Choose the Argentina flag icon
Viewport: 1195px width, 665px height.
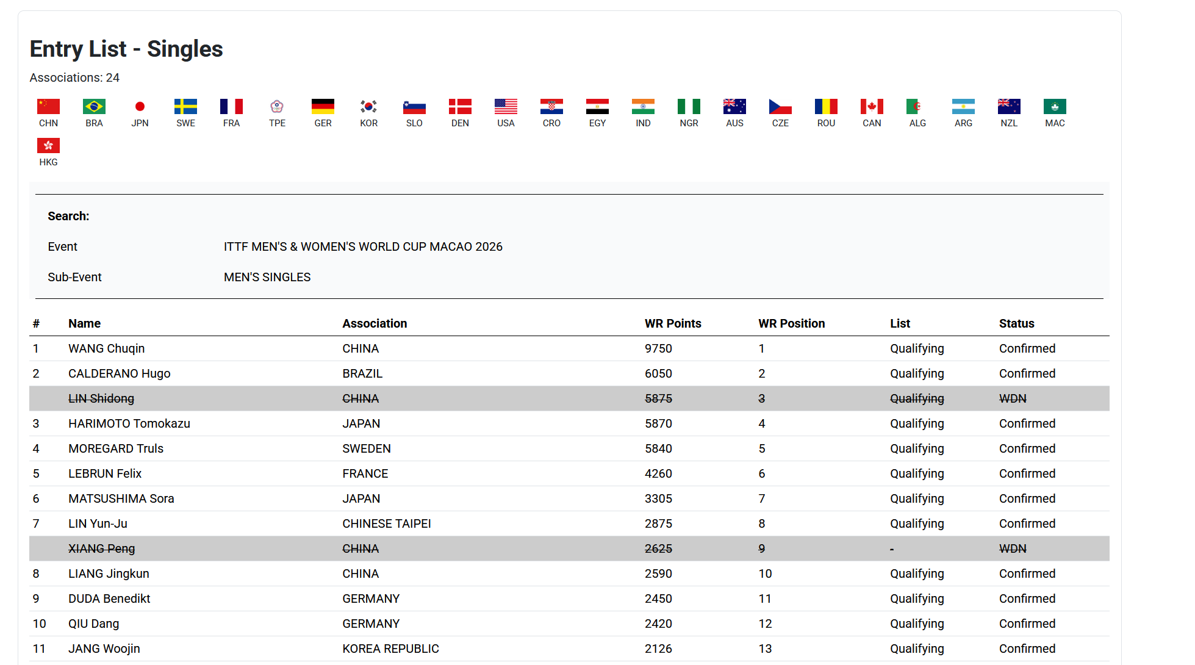click(x=963, y=107)
